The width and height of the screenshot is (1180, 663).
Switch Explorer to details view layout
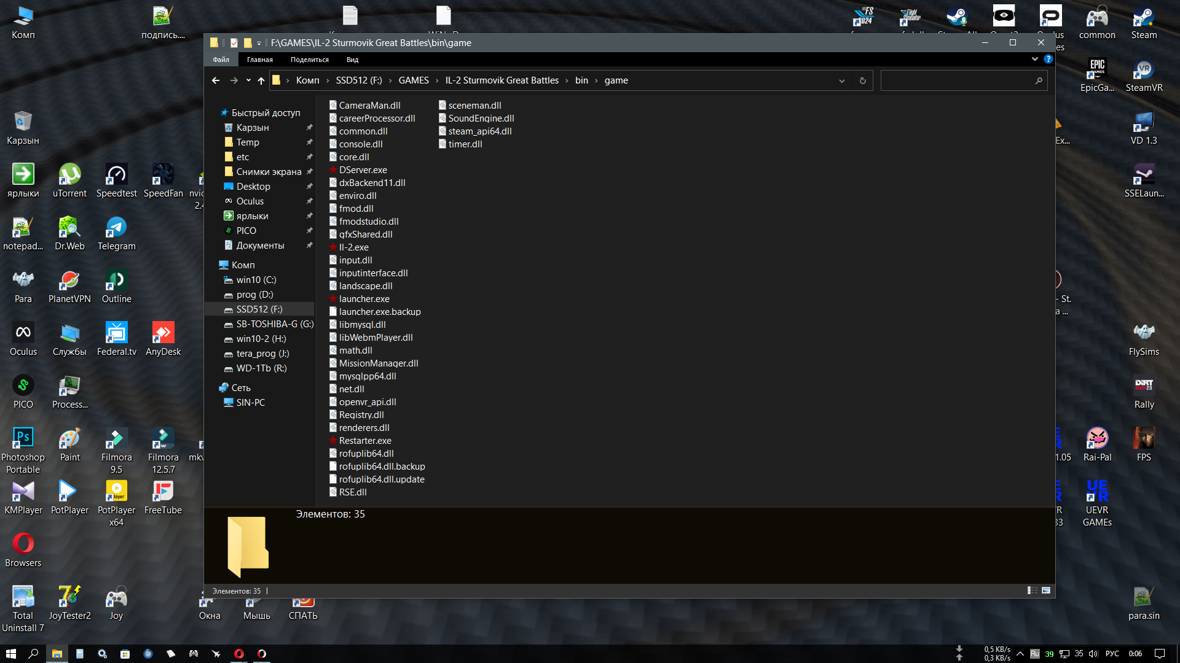click(1032, 591)
